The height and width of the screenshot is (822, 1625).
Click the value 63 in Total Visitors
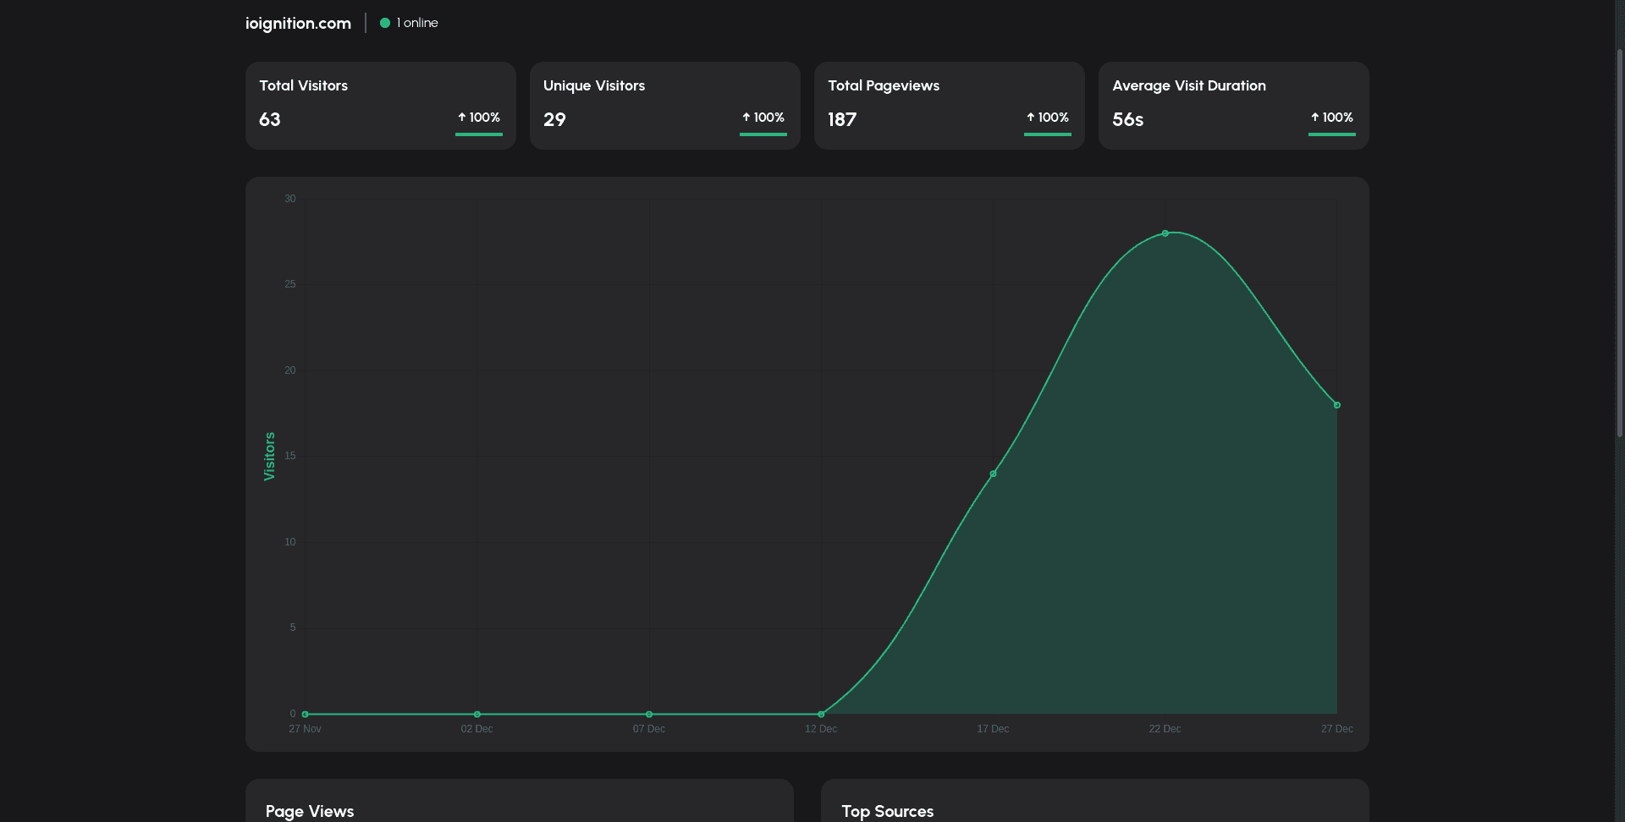click(270, 119)
